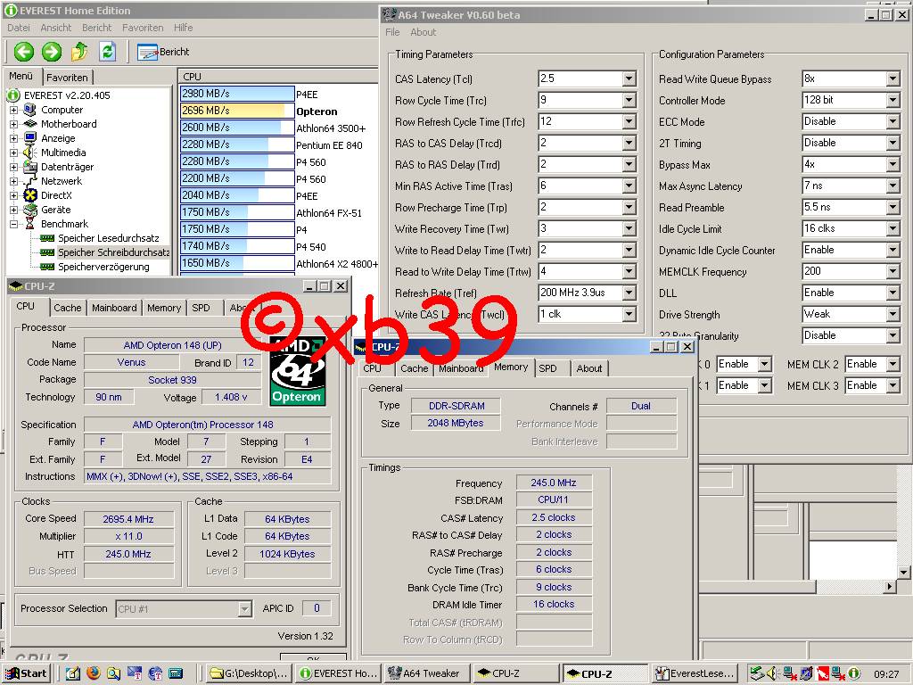Switch to SPD tab in CPU-Z Memory window
This screenshot has width=913, height=685.
(547, 368)
